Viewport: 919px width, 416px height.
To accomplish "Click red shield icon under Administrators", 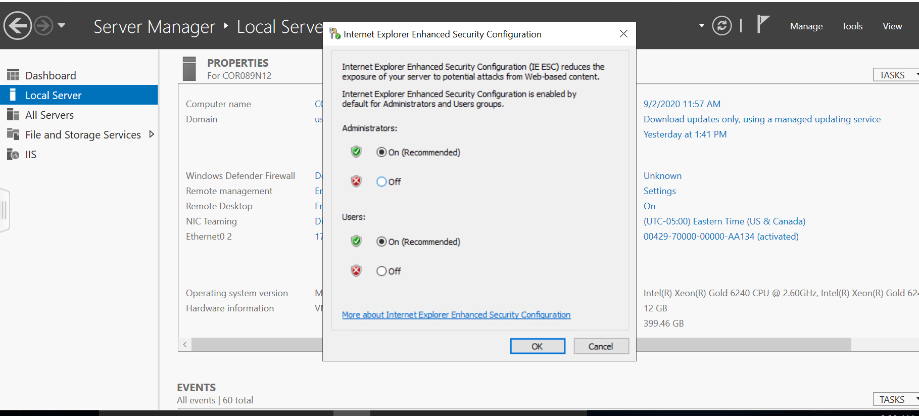I will (x=356, y=181).
